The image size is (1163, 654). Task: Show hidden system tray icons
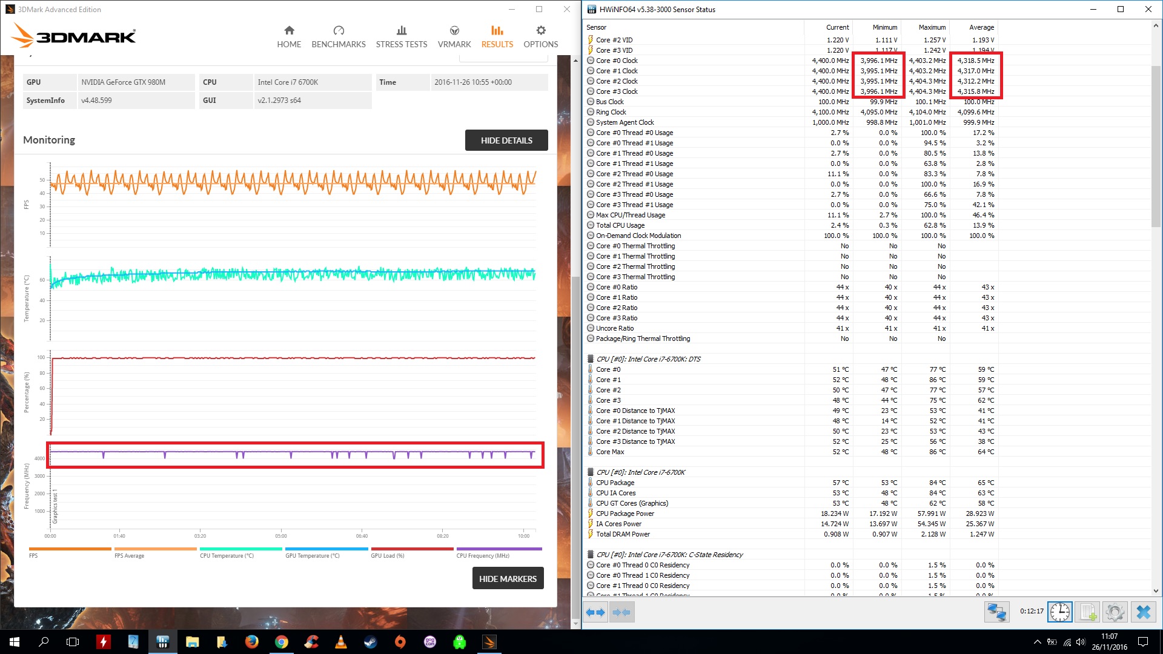click(x=1037, y=642)
